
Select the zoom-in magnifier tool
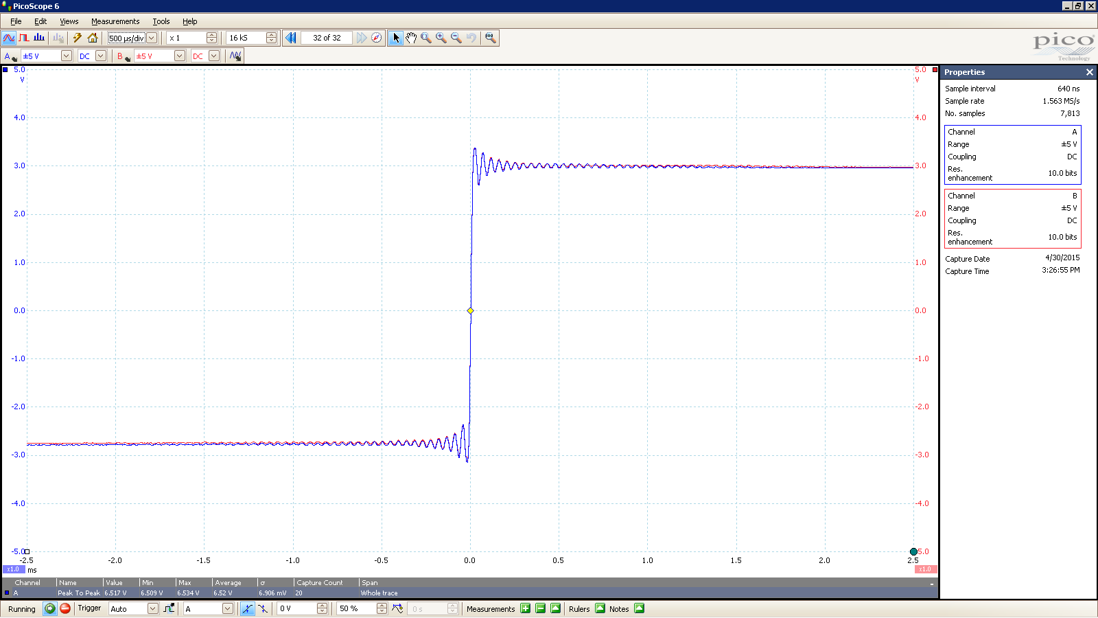click(441, 38)
